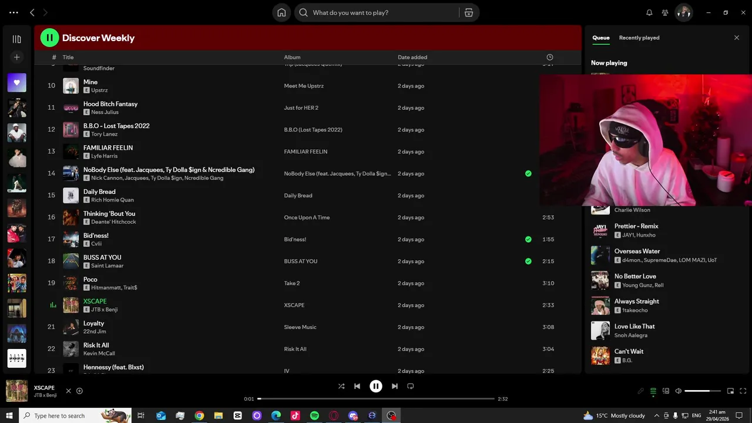Viewport: 752px width, 423px height.
Task: Add XSCAPE to Liked Songs with plus icon
Action: pos(79,391)
